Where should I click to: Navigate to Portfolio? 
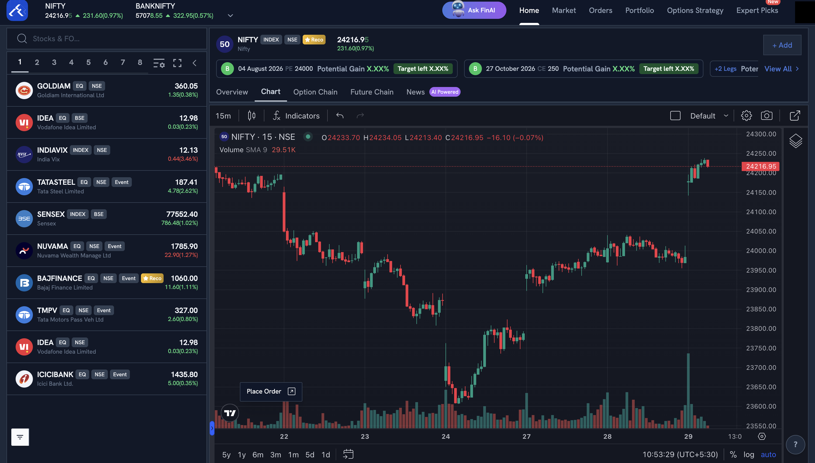(x=639, y=10)
